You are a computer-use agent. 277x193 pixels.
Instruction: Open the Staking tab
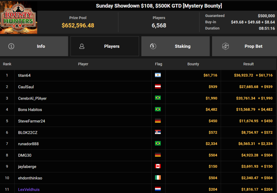(x=175, y=46)
